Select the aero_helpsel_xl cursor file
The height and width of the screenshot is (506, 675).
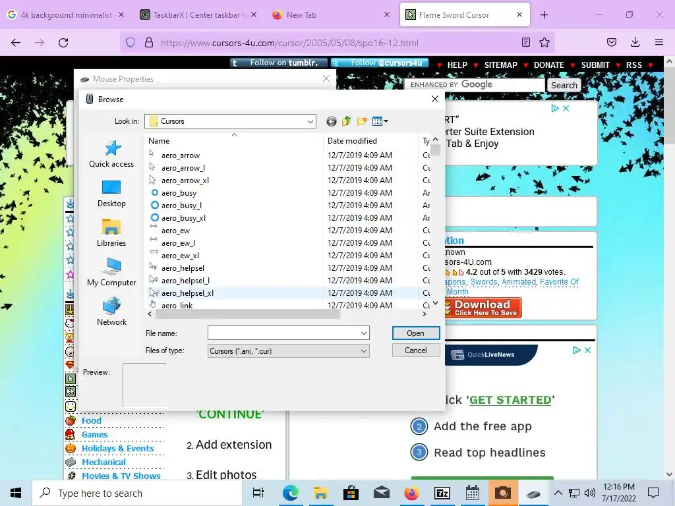[187, 293]
